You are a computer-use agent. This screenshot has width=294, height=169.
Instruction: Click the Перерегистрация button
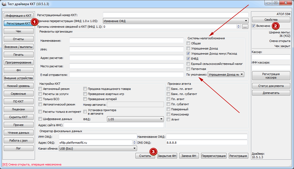(213, 156)
